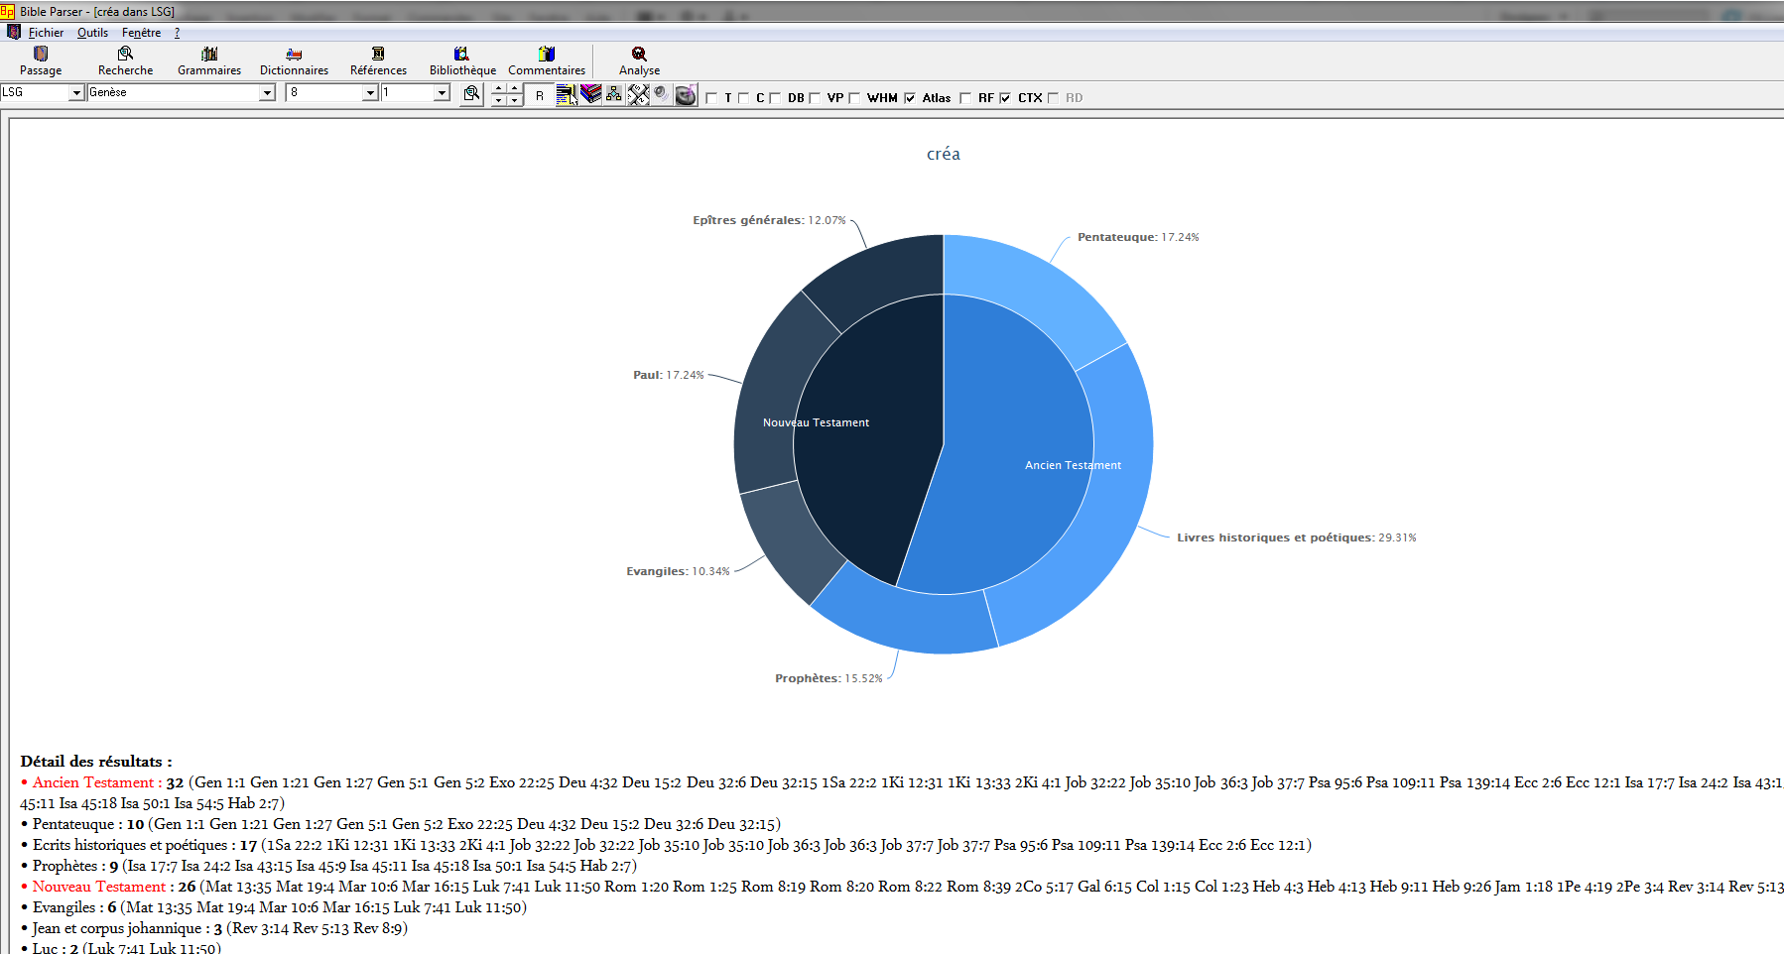Viewport: 1784px width, 954px height.
Task: Open the Dictionnaires tool
Action: tap(294, 60)
